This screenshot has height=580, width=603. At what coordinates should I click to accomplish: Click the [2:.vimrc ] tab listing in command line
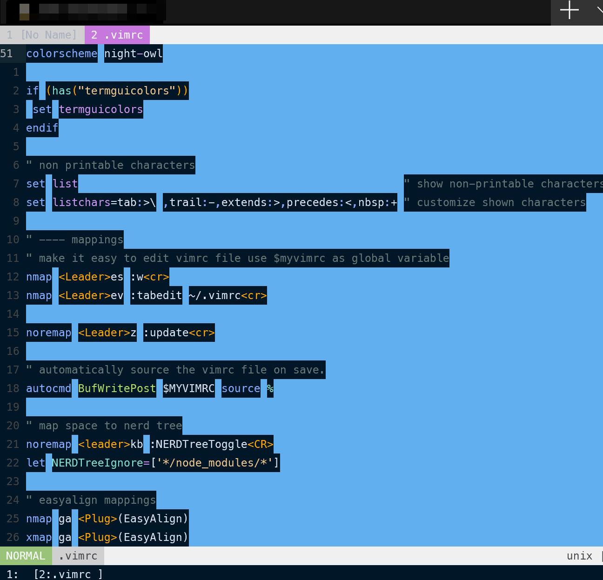[68, 574]
